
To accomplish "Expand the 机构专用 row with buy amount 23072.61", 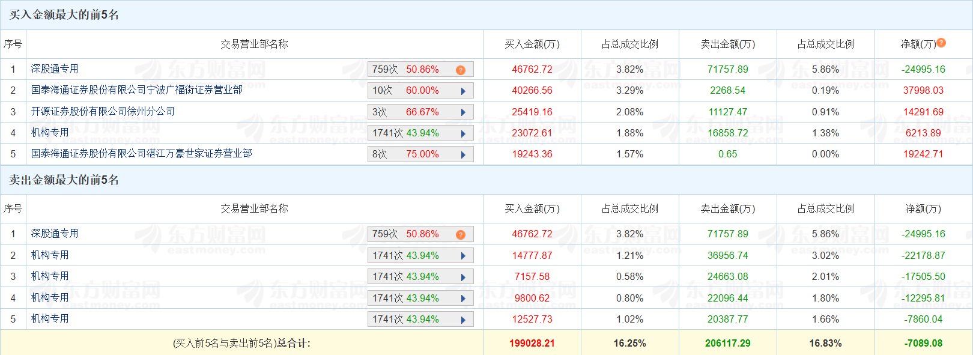I will (463, 134).
